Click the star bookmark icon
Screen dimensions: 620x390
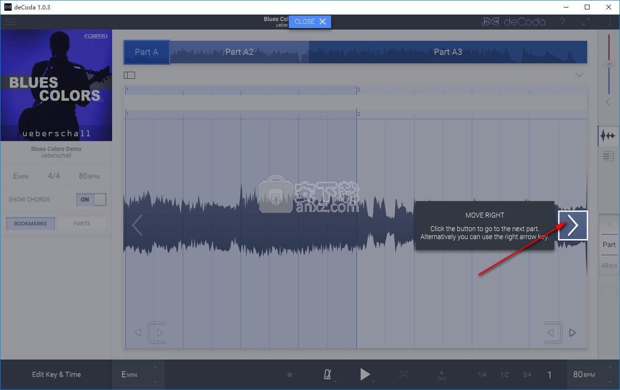tap(289, 375)
